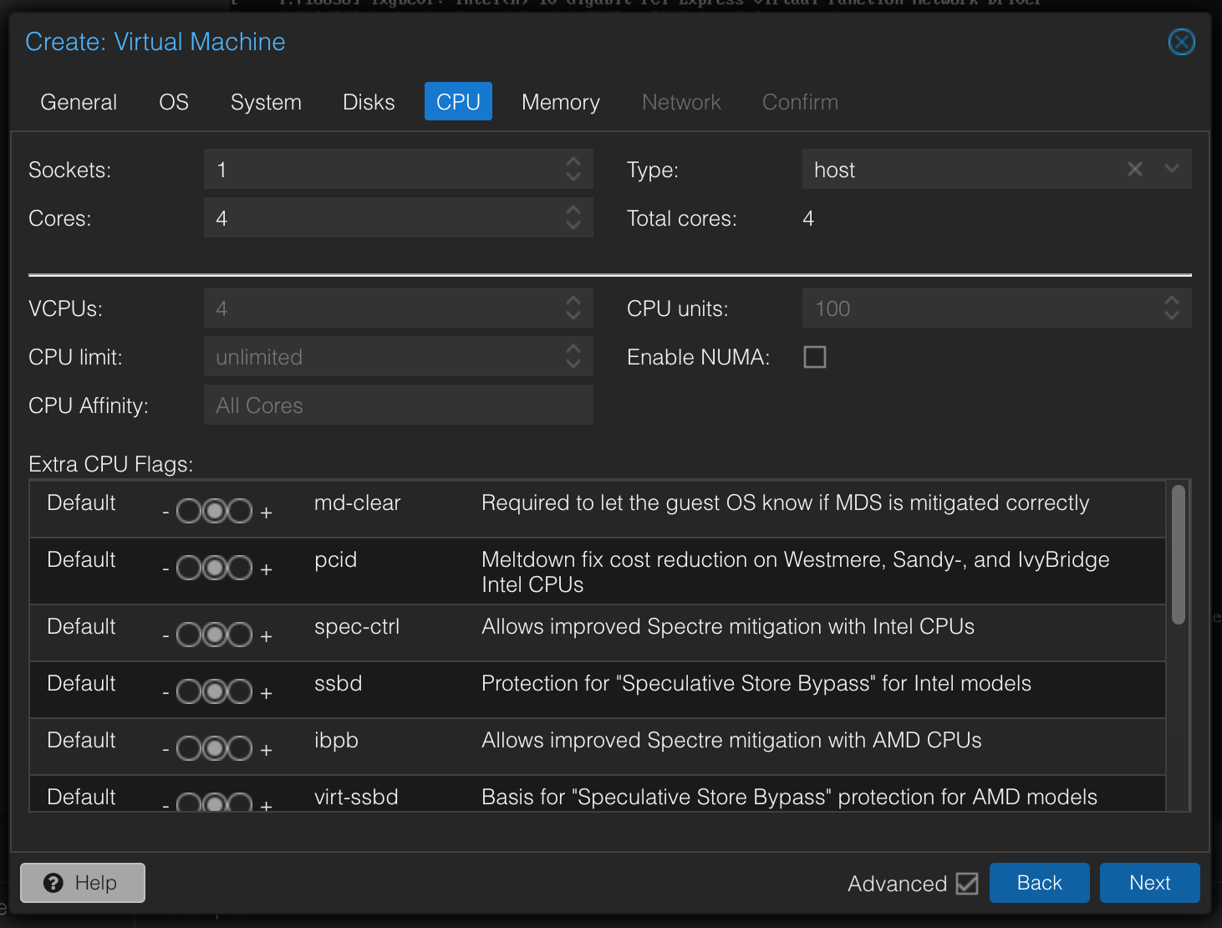Select the md-clear flag name

(x=357, y=502)
